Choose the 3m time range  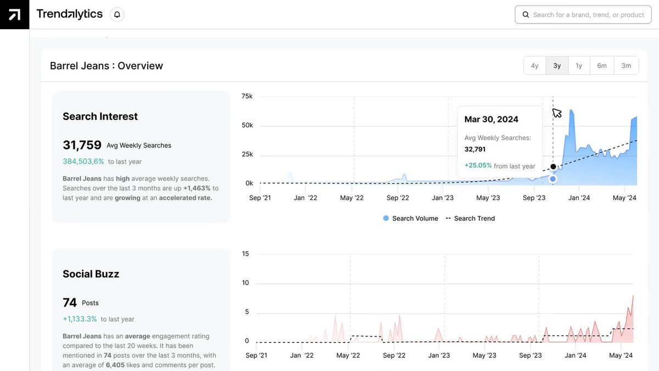626,65
